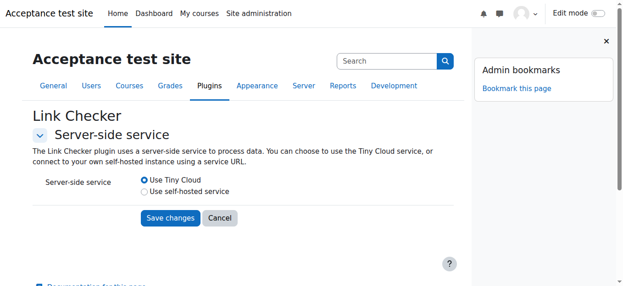Image resolution: width=623 pixels, height=286 pixels.
Task: Open the notifications bell icon
Action: pyautogui.click(x=484, y=14)
